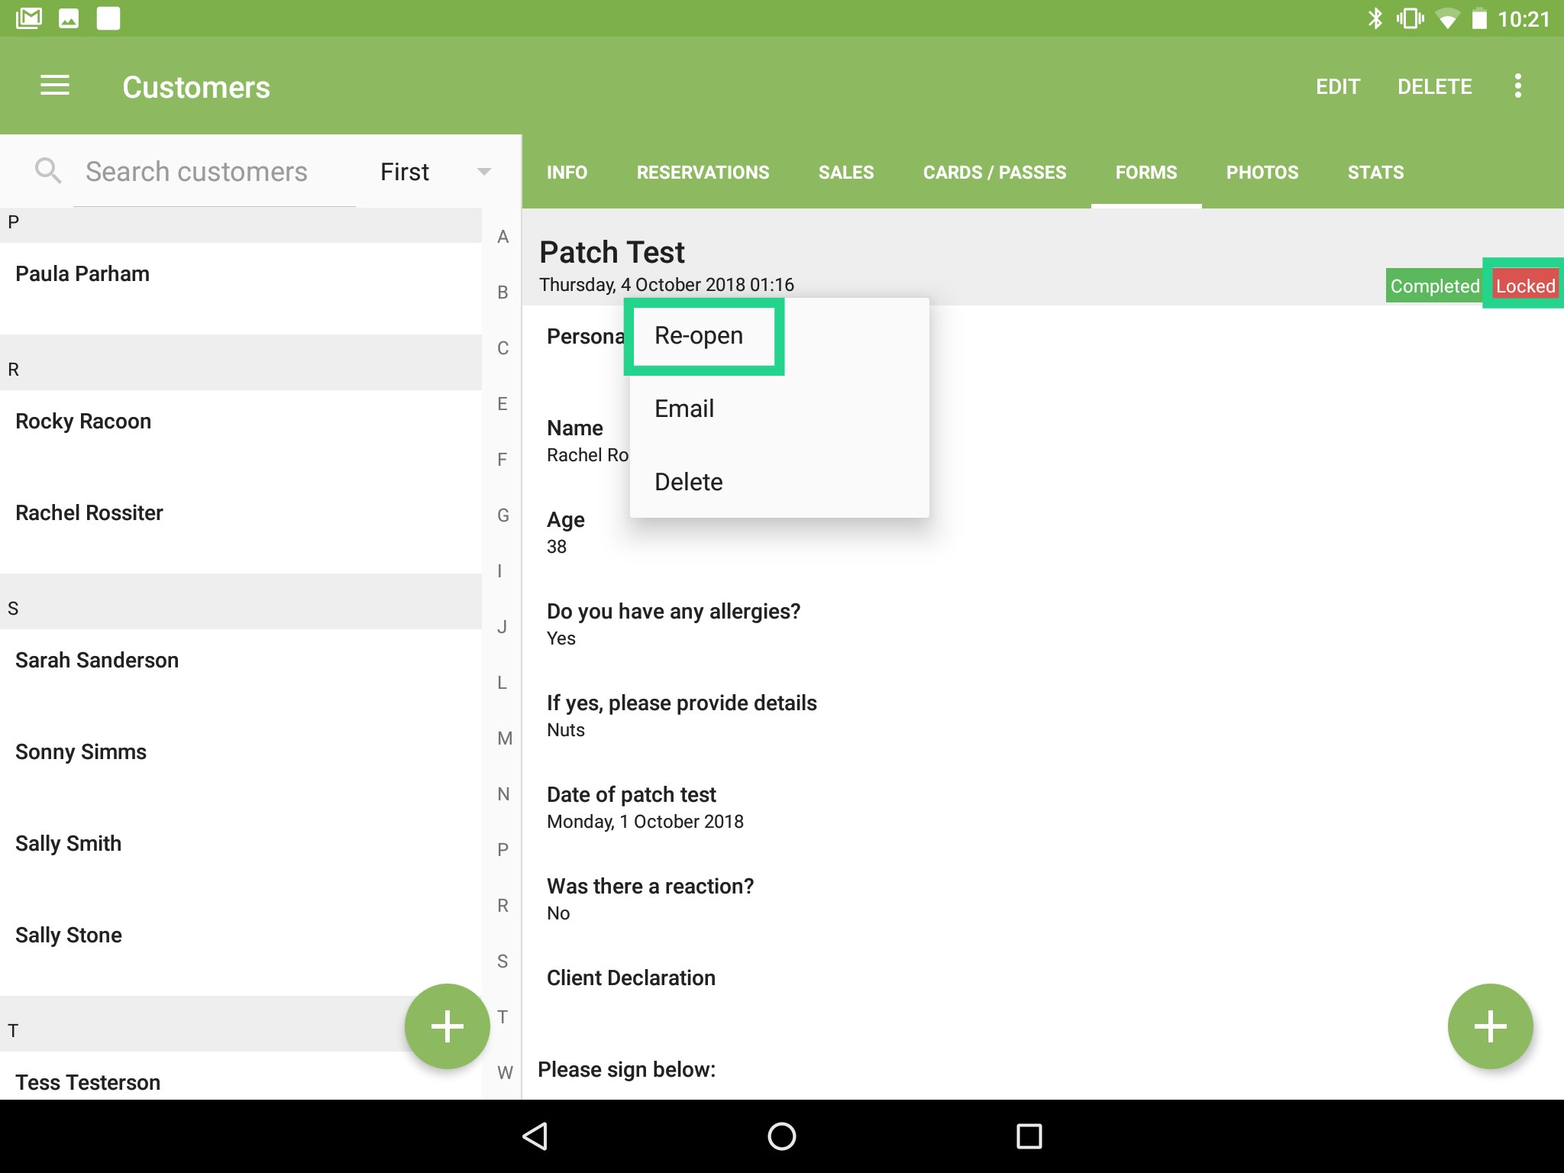This screenshot has height=1173, width=1564.
Task: Tap the Bluetooth icon in status bar
Action: pyautogui.click(x=1375, y=18)
